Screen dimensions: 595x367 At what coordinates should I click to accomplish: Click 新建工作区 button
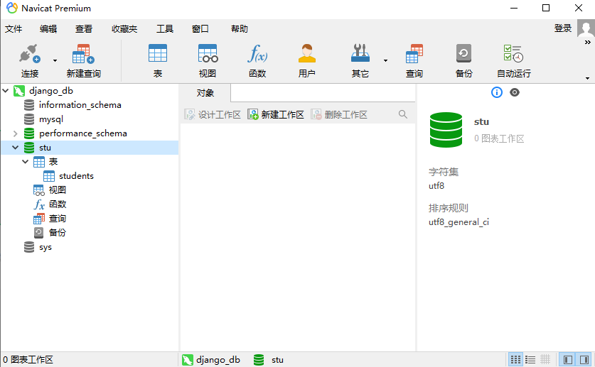click(x=276, y=114)
